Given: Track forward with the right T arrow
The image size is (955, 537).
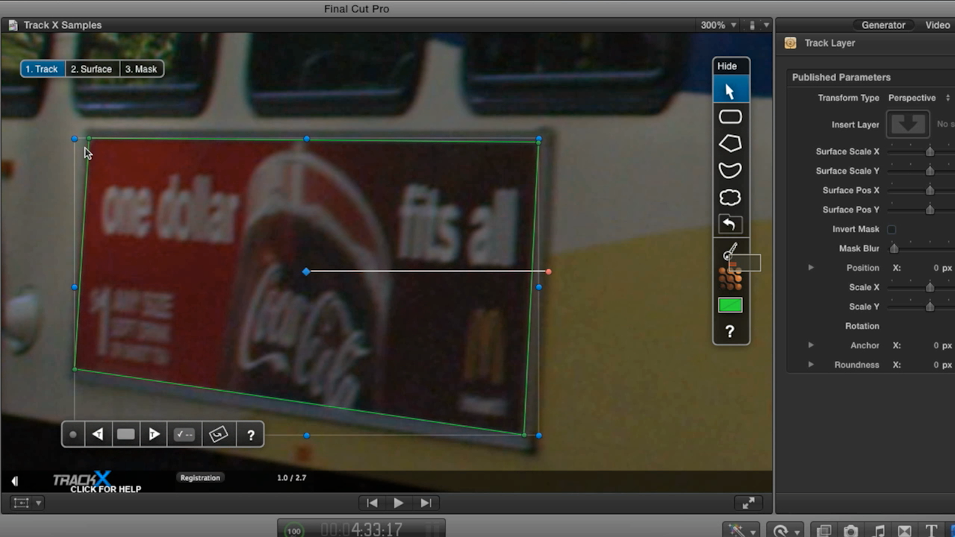Looking at the screenshot, I should click(x=154, y=435).
